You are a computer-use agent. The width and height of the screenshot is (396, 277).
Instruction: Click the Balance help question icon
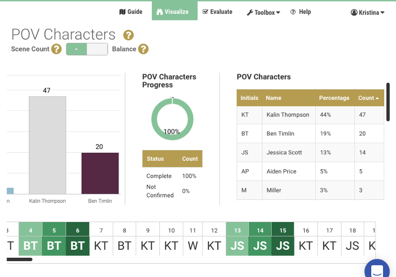(144, 49)
